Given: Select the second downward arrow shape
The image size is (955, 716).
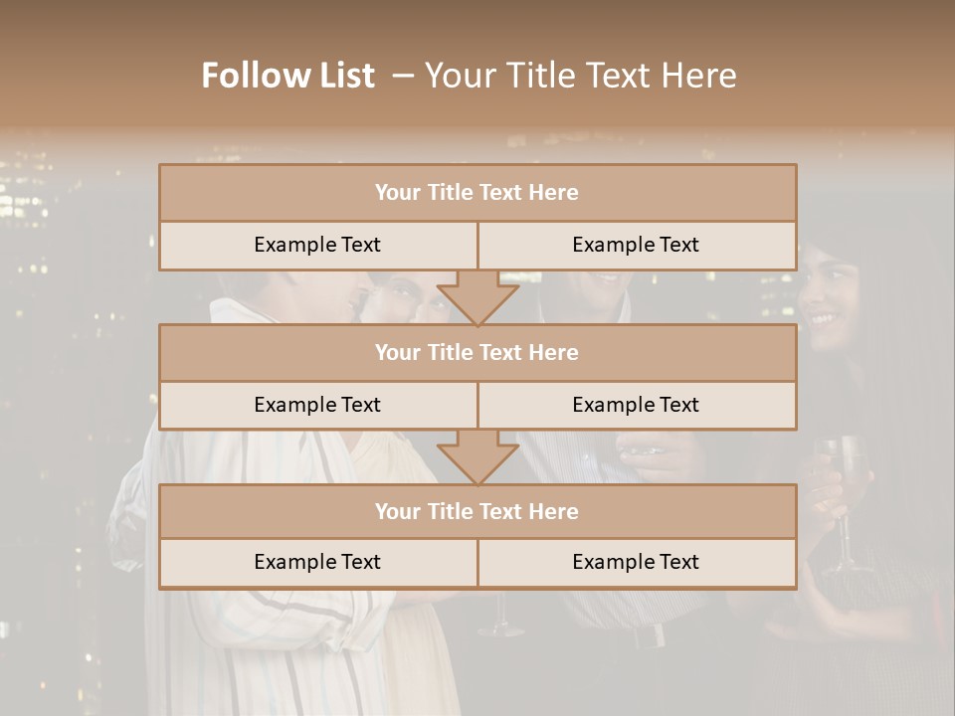Looking at the screenshot, I should click(x=477, y=457).
